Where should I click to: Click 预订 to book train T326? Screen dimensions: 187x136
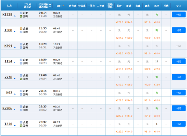click(x=178, y=124)
